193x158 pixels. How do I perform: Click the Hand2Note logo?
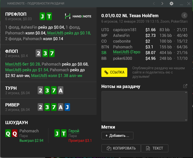click(78, 16)
